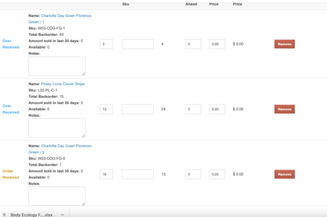Click the empty Sku field for W03-CDG-FG-1

tap(138, 44)
